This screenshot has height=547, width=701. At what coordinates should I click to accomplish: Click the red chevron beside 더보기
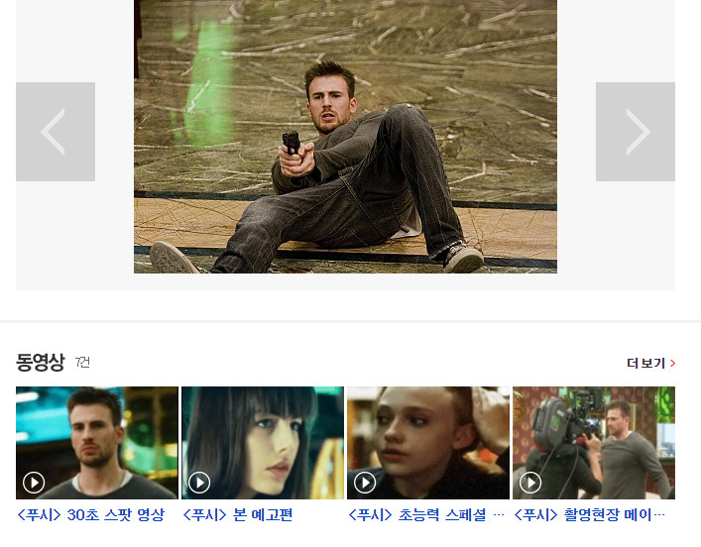click(x=673, y=364)
